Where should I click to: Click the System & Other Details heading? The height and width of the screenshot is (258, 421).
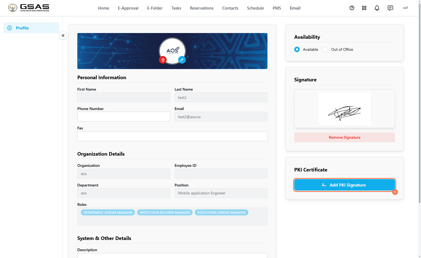[104, 238]
